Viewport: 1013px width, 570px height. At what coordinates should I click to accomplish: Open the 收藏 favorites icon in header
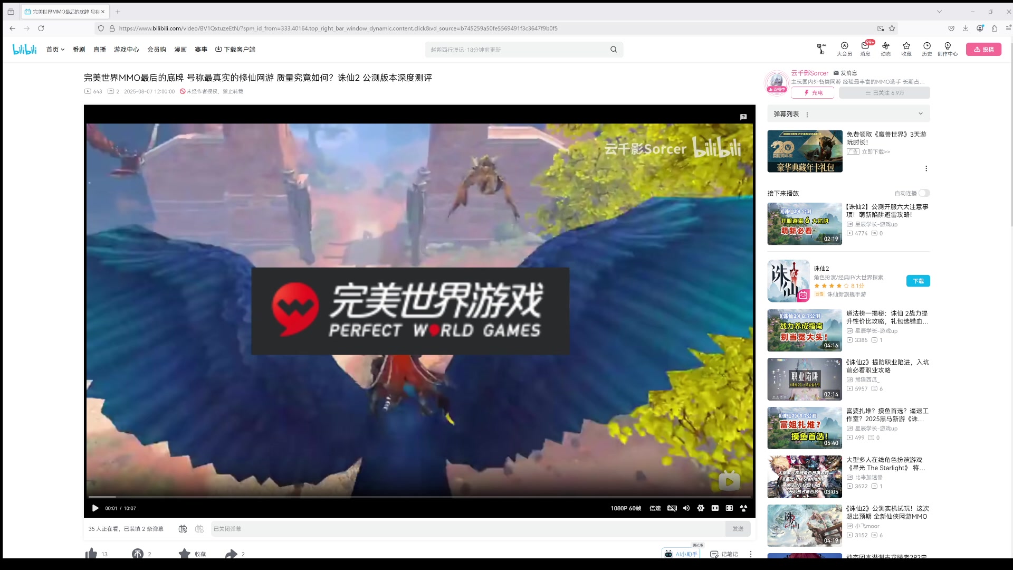pyautogui.click(x=906, y=49)
